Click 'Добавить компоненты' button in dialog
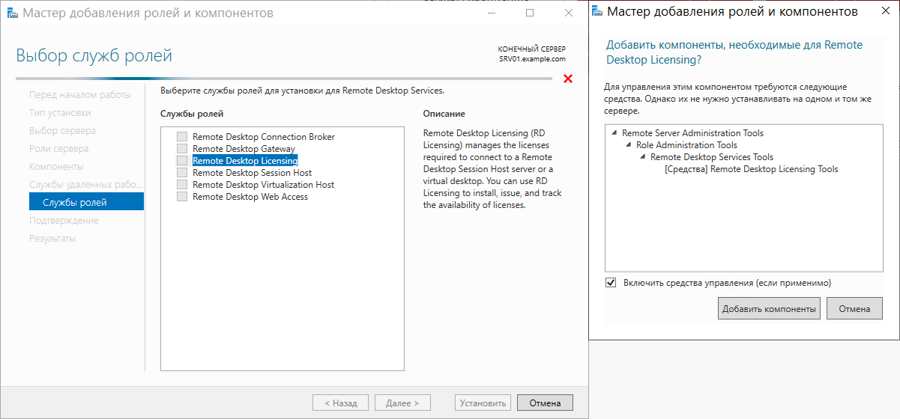This screenshot has height=419, width=900. coord(769,308)
